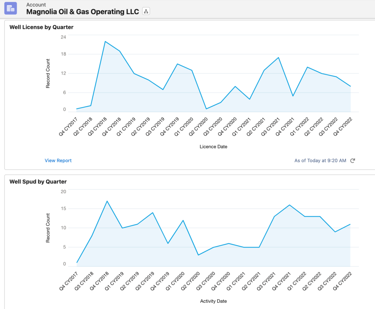This screenshot has width=375, height=309.
Task: Click Q3 CY2019 label on the Well Spud chart
Action: click(x=144, y=281)
